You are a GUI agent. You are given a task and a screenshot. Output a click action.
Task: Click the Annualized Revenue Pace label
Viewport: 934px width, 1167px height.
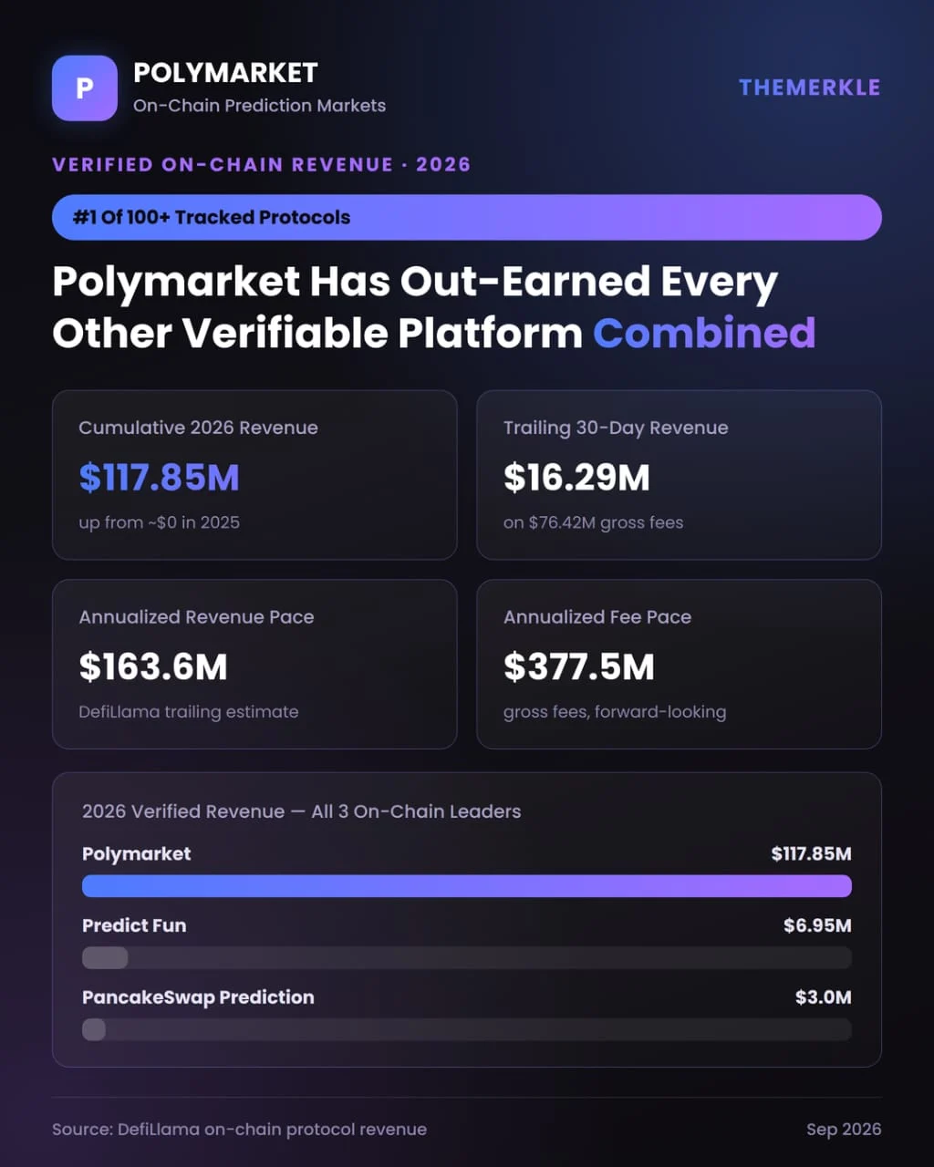coord(196,617)
